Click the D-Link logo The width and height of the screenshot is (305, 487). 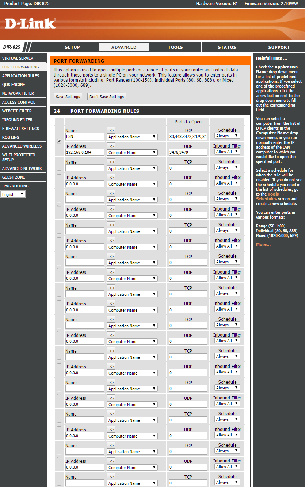30,23
